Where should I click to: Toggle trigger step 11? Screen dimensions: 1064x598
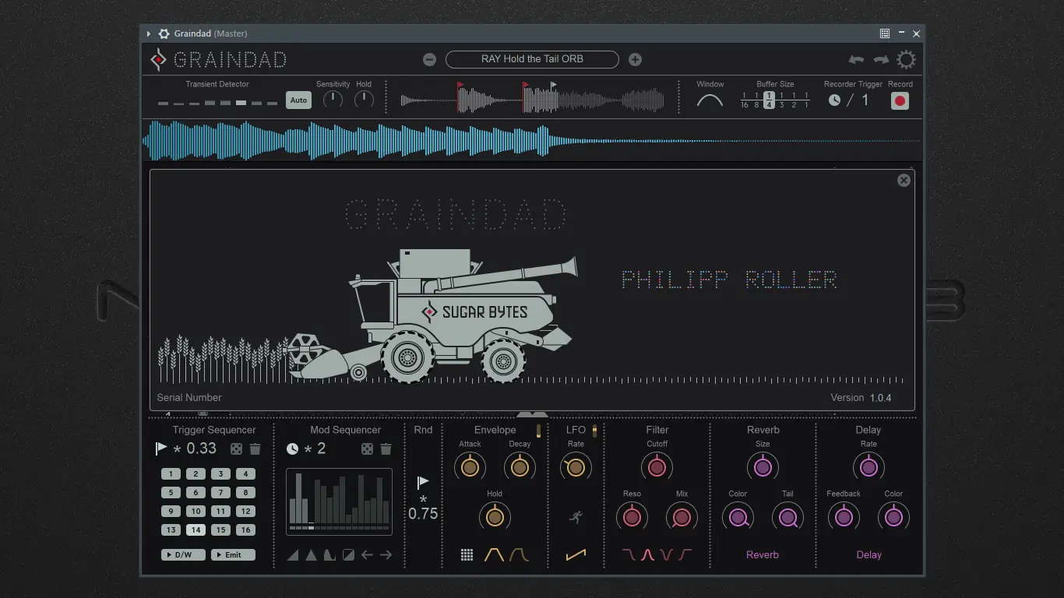[220, 511]
